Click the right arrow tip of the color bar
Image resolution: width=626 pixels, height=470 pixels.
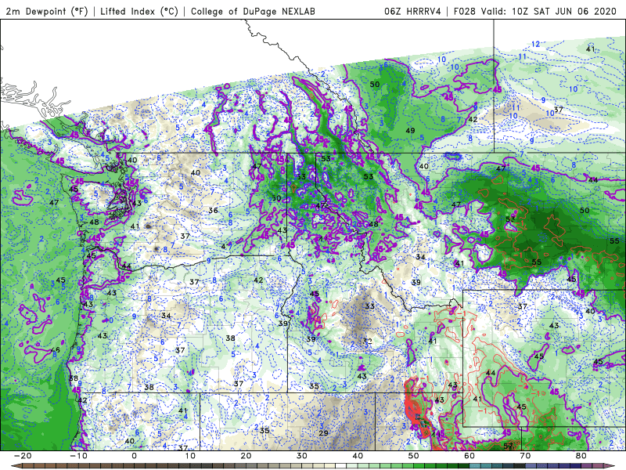point(608,466)
